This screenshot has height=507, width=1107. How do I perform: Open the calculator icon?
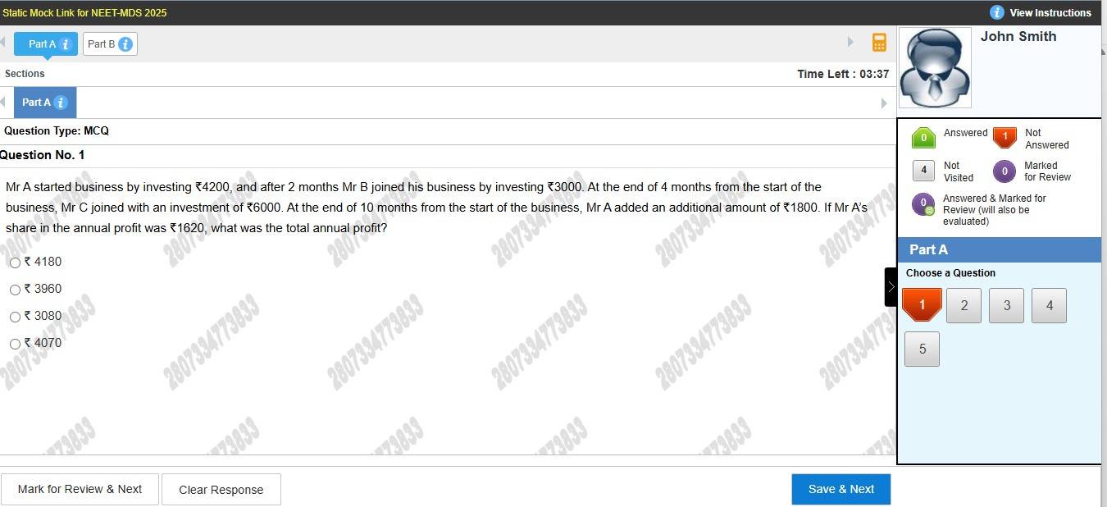[x=879, y=43]
